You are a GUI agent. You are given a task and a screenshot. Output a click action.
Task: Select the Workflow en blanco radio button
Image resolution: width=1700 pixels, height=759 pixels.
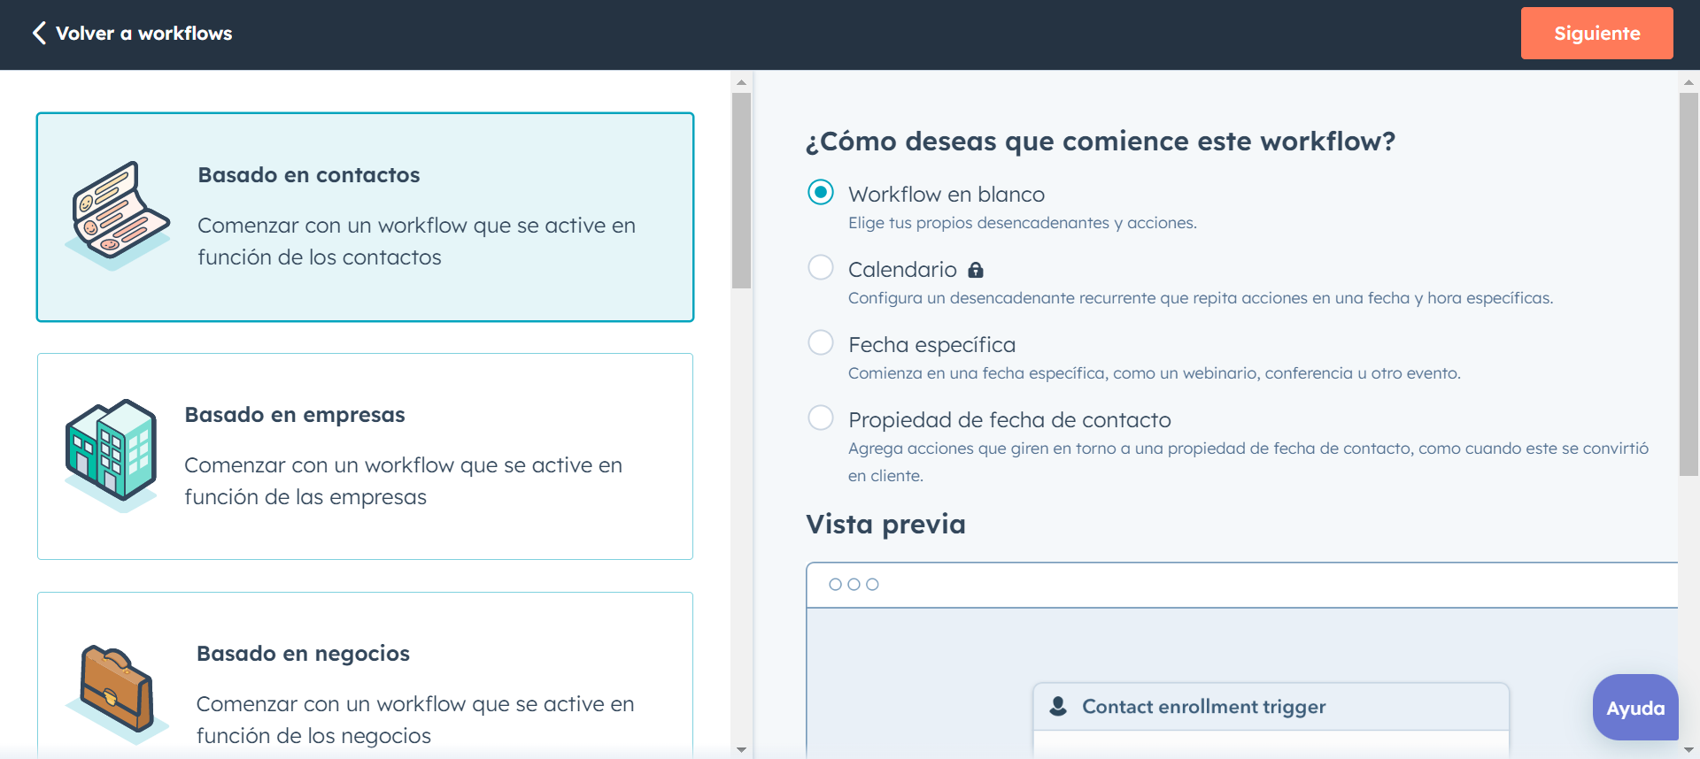point(821,193)
